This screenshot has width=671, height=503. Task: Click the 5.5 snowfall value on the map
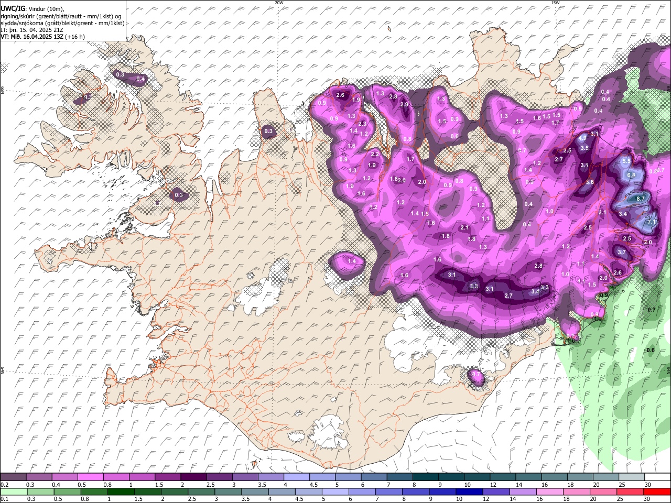[x=626, y=161]
